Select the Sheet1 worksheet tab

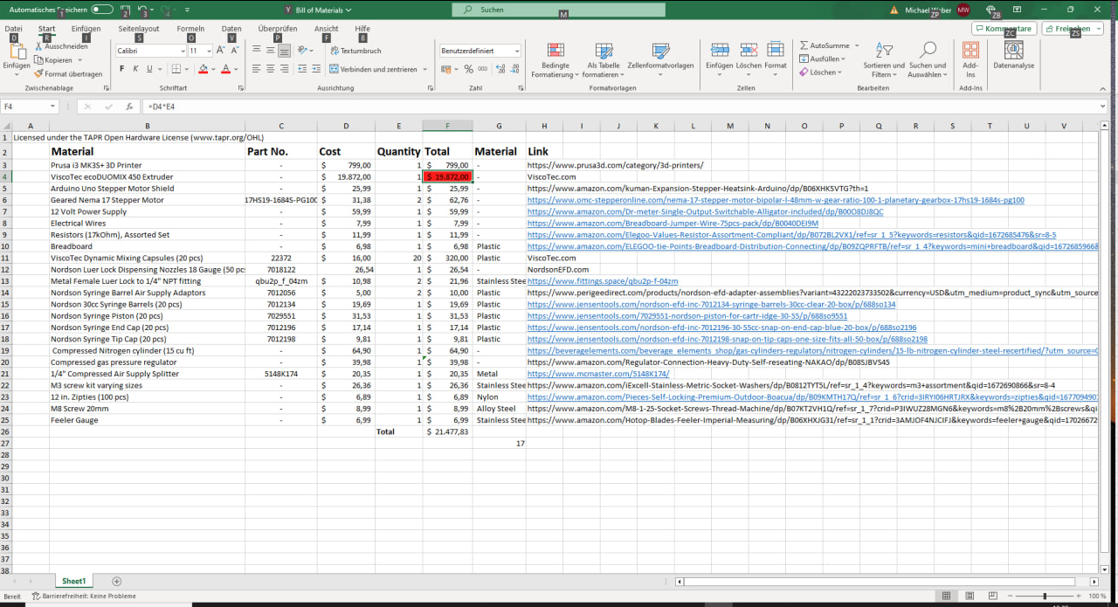74,581
